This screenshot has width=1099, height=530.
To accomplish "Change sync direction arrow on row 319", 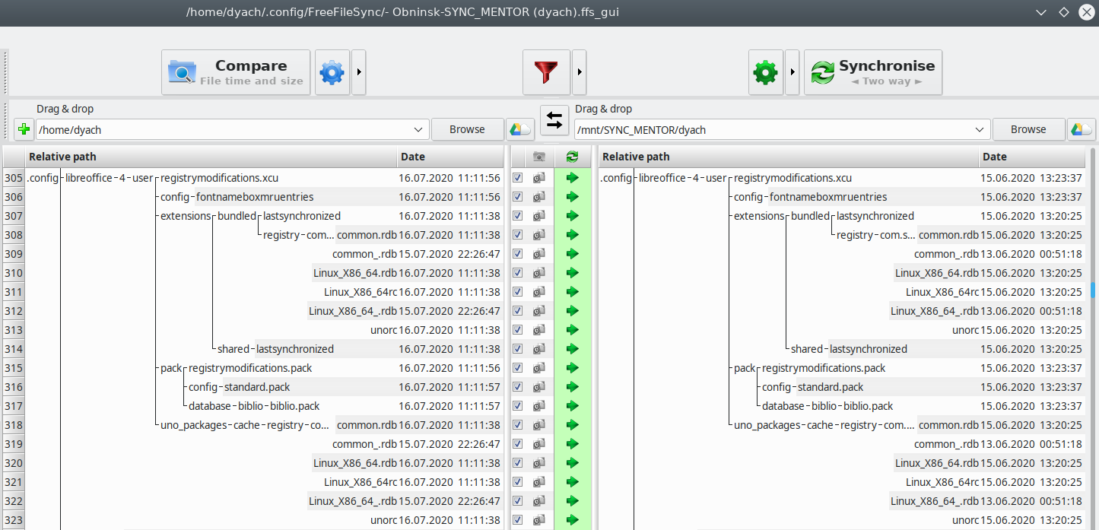I will pos(573,444).
